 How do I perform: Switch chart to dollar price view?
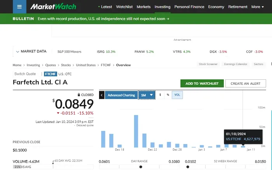160,95
